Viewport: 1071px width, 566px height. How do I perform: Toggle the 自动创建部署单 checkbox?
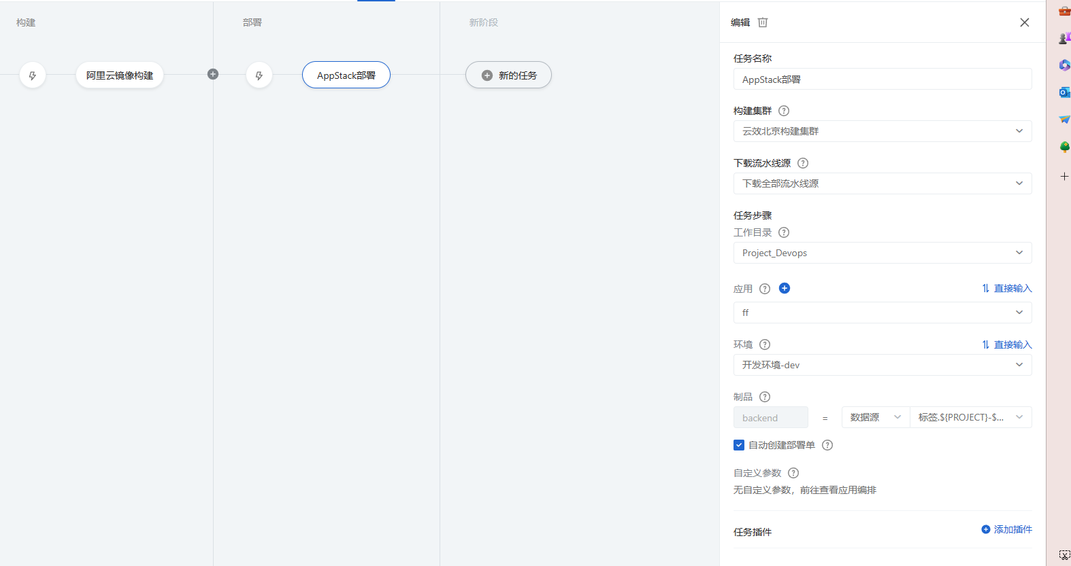(739, 445)
